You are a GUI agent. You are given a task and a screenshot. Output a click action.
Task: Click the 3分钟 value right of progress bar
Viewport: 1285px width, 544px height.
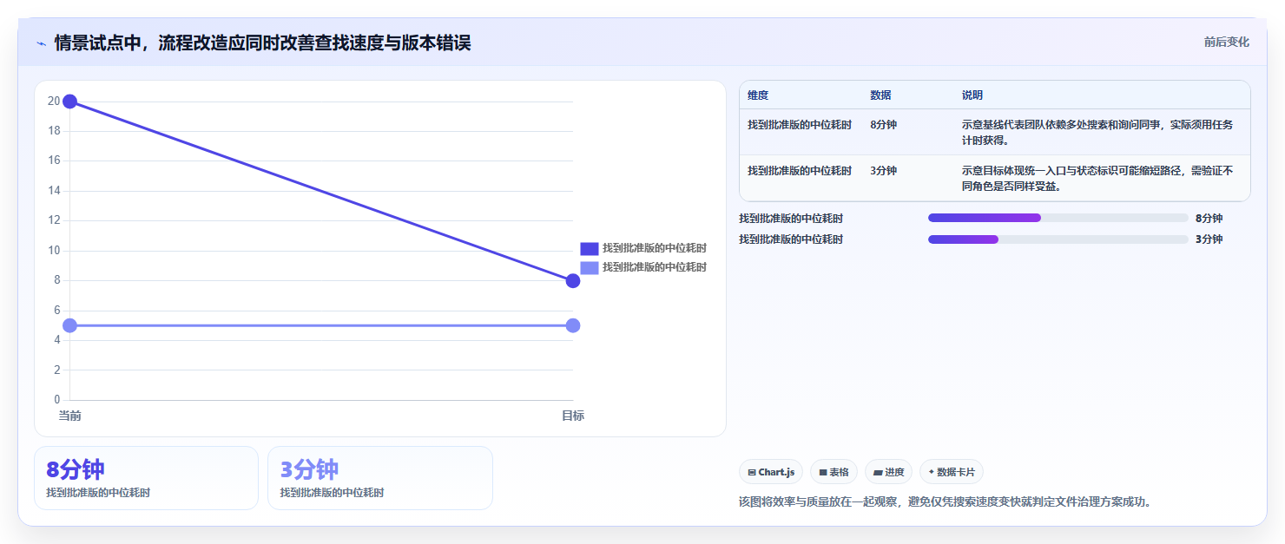(1209, 239)
